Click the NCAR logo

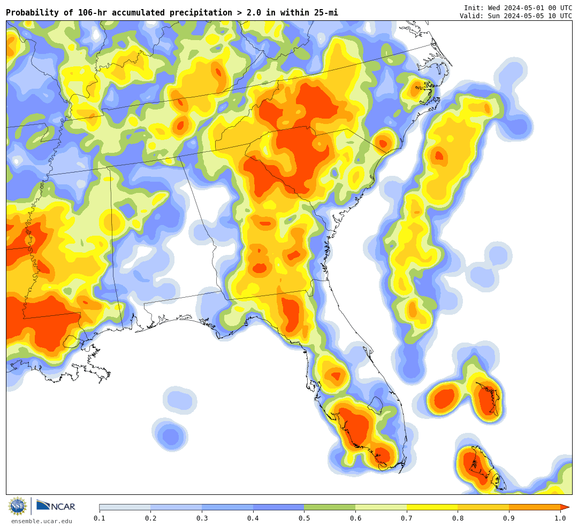[56, 506]
